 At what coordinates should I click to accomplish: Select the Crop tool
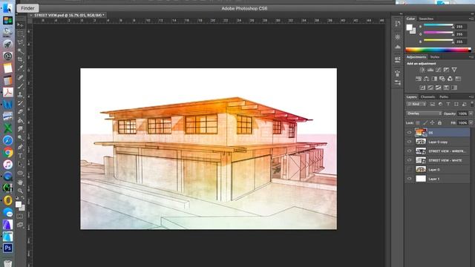click(x=20, y=59)
